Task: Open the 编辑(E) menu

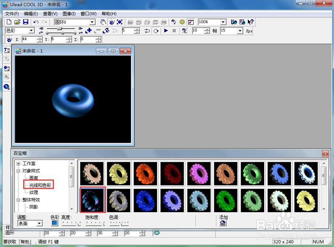Action: (x=31, y=14)
